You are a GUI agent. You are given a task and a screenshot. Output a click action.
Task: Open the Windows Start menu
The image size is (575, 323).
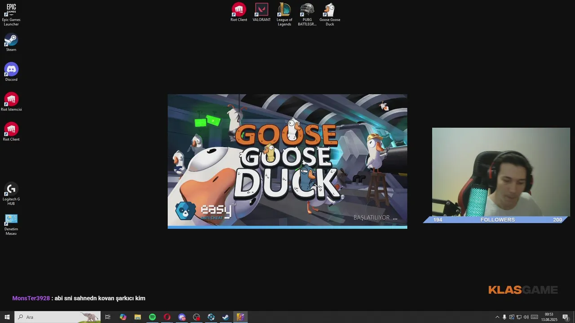[7, 317]
